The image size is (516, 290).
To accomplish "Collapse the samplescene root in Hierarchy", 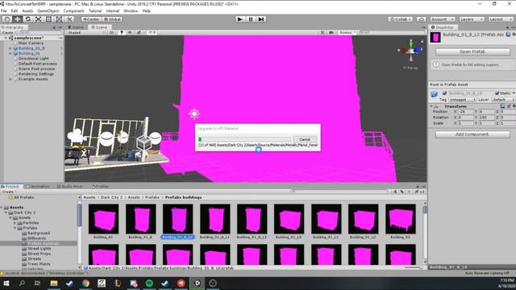I will click(x=6, y=38).
